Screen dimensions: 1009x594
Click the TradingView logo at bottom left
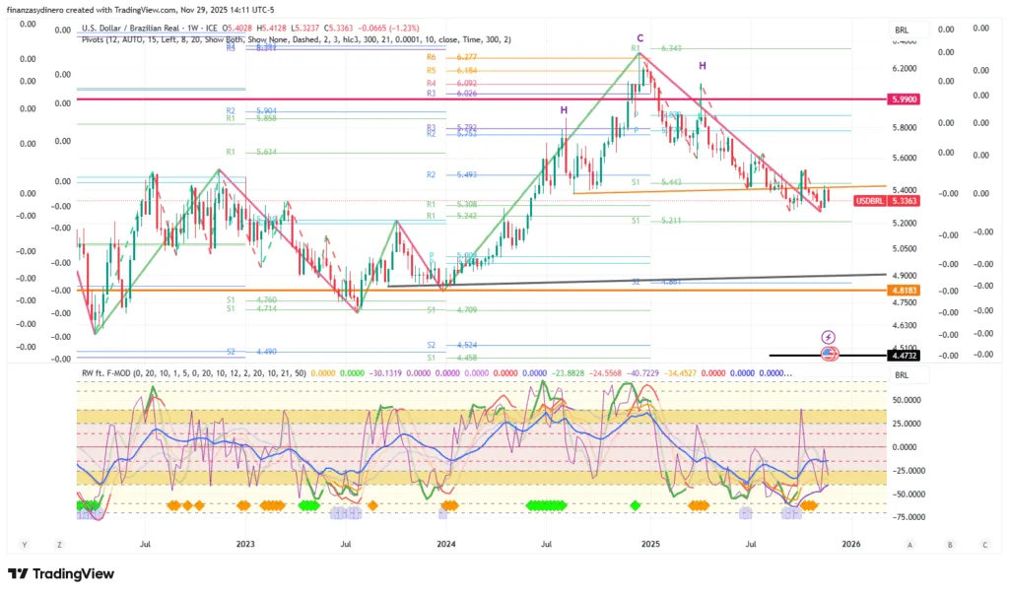click(x=61, y=574)
